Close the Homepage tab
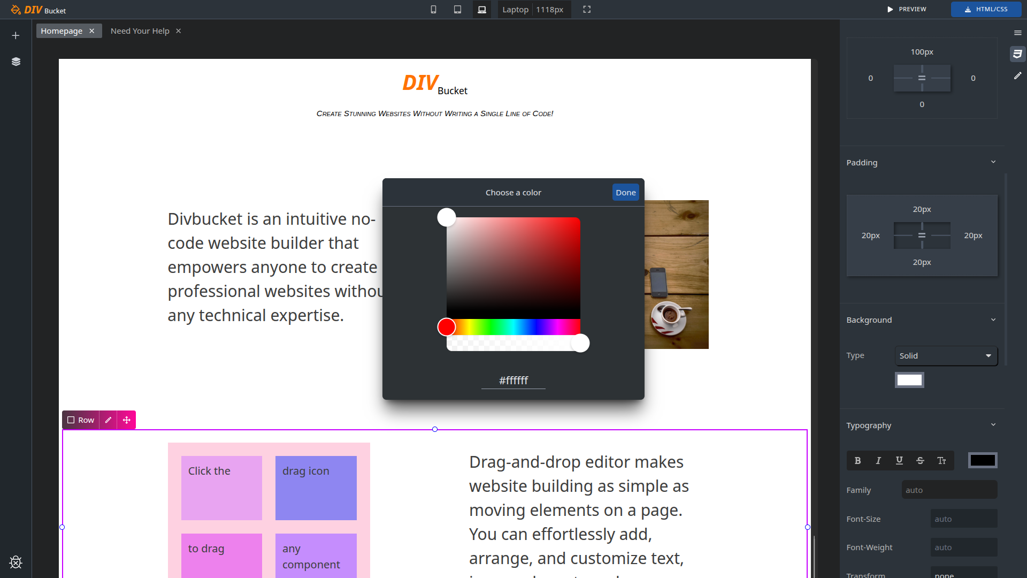This screenshot has width=1027, height=578. click(x=92, y=31)
